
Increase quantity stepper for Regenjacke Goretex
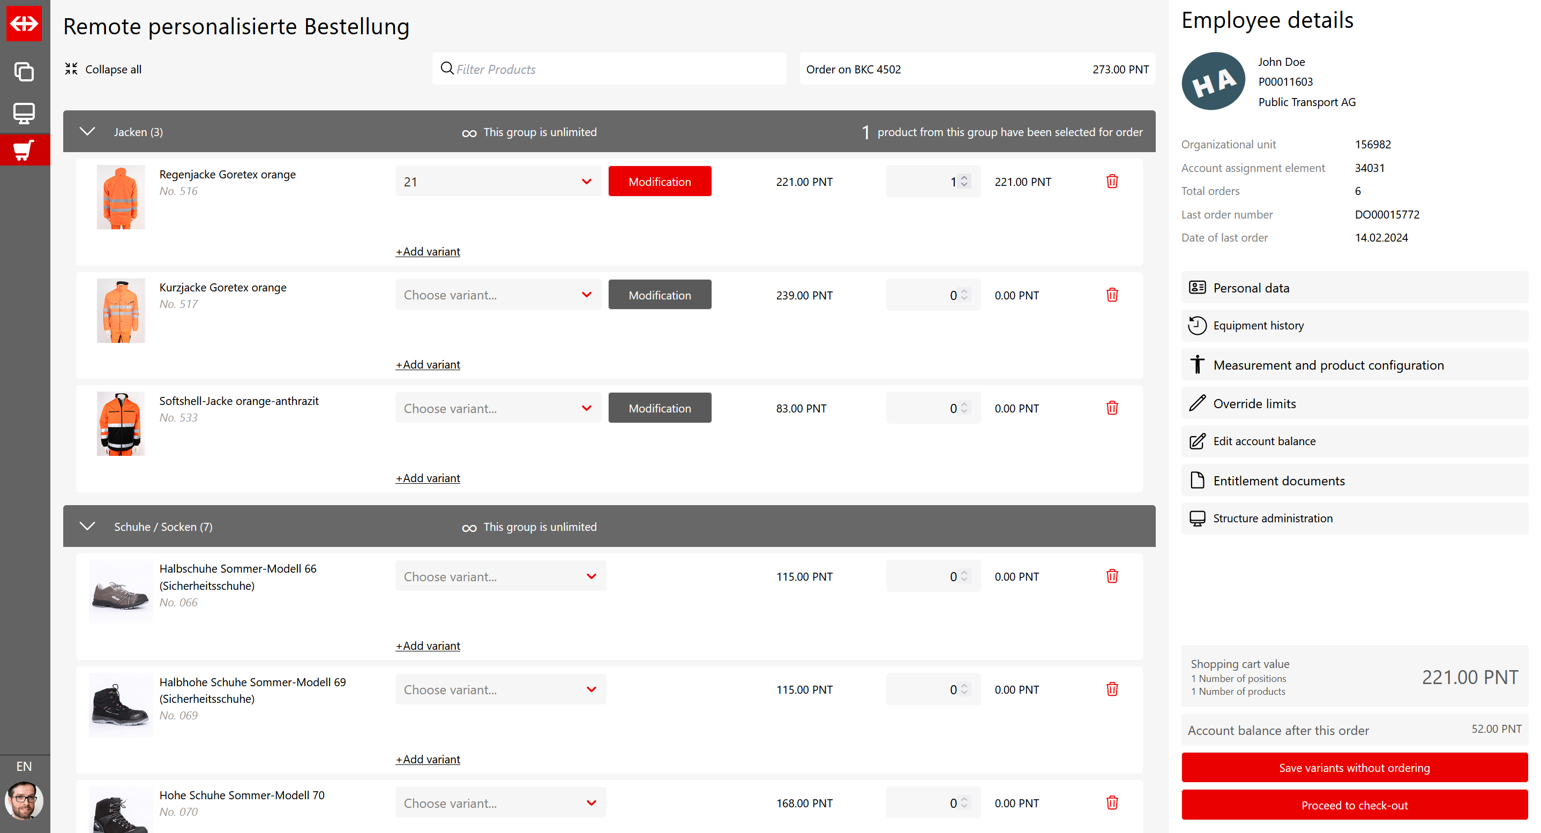click(x=964, y=178)
